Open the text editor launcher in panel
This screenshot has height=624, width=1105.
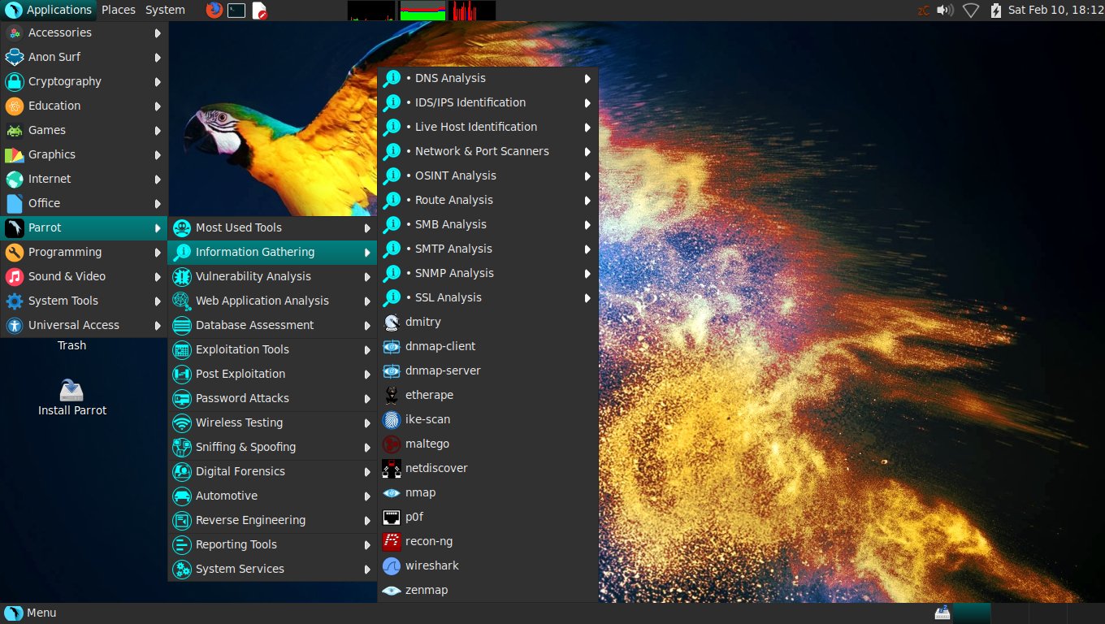coord(259,11)
